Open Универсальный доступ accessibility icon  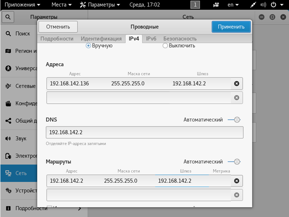click(8, 68)
